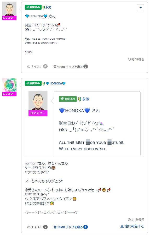150x235 pixels.
Task: Click green 連携済み badge on HONOKA's post
Action: (x=33, y=83)
